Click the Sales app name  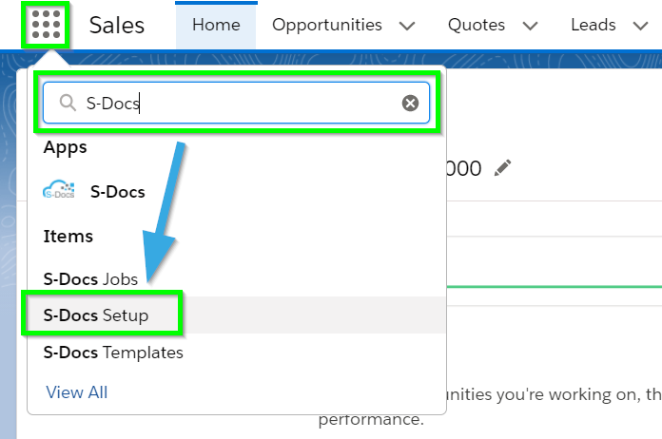[x=117, y=25]
